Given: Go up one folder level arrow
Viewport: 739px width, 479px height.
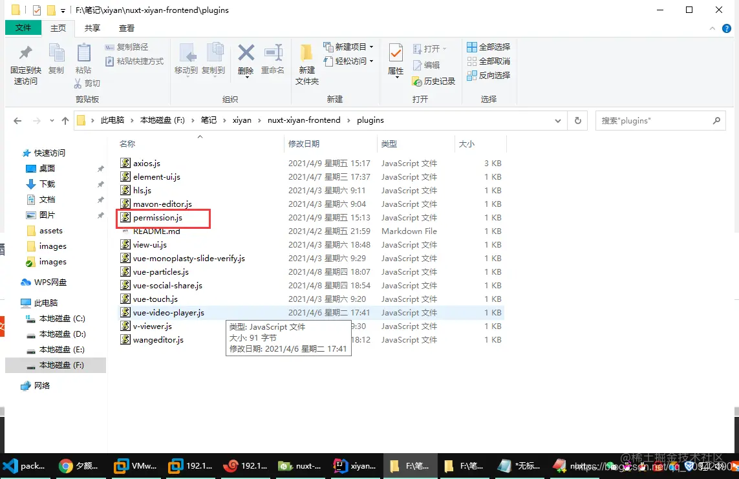Looking at the screenshot, I should 65,121.
